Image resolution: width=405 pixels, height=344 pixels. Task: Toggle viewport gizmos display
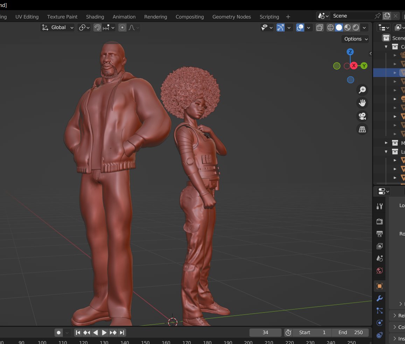point(280,28)
